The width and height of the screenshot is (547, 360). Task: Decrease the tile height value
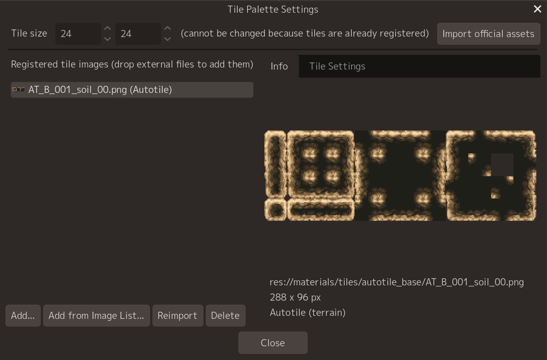[167, 39]
